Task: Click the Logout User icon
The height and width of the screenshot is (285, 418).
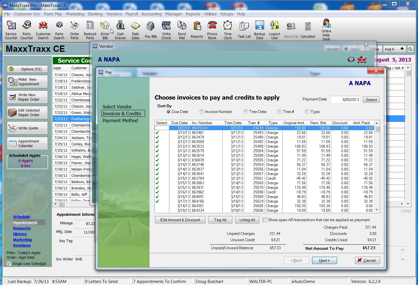Action: click(275, 30)
